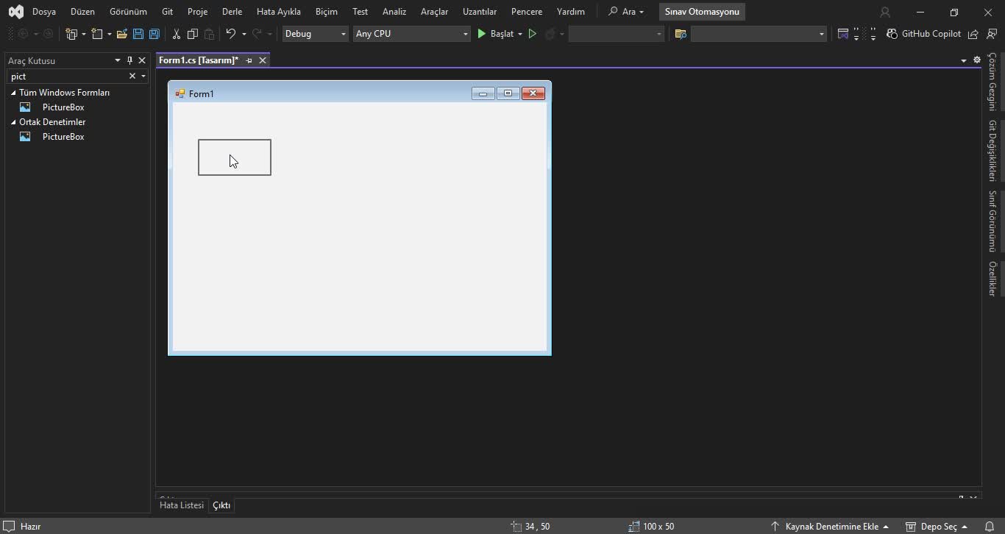
Task: Collapse the Tüm Windows Formları group
Action: 13,93
